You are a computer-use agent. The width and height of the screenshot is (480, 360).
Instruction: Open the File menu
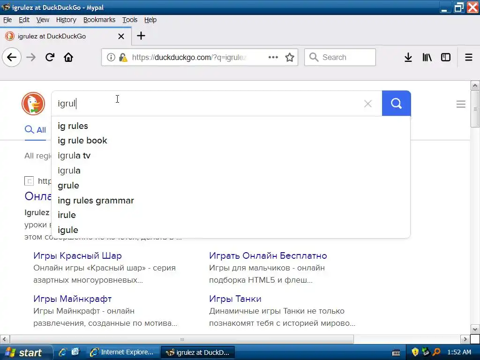pos(7,20)
